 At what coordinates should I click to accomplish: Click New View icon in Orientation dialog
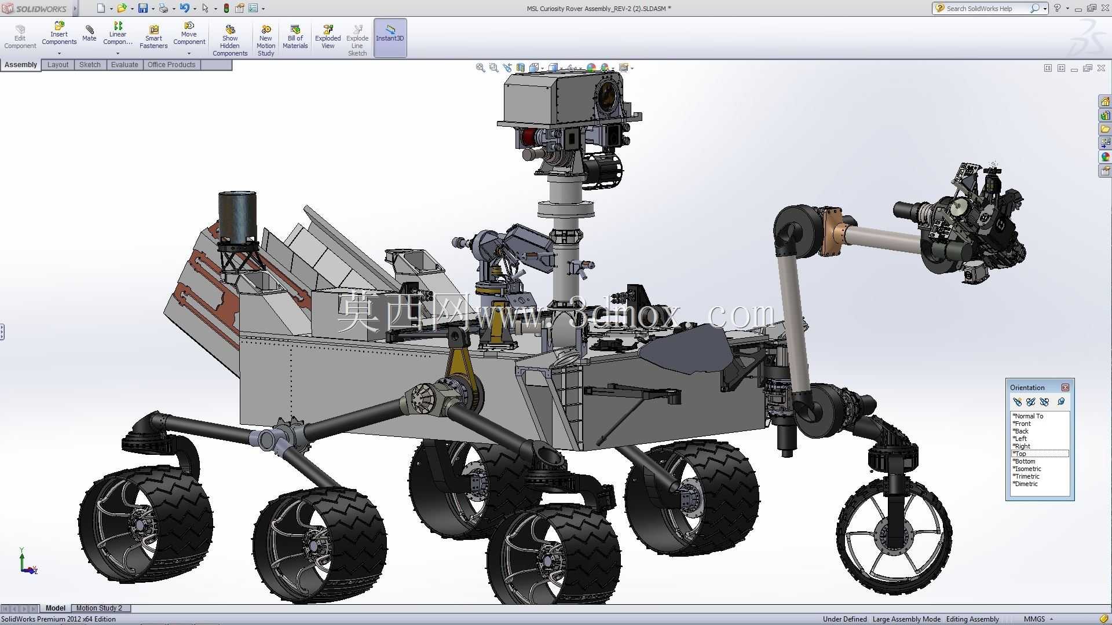[x=1017, y=402]
